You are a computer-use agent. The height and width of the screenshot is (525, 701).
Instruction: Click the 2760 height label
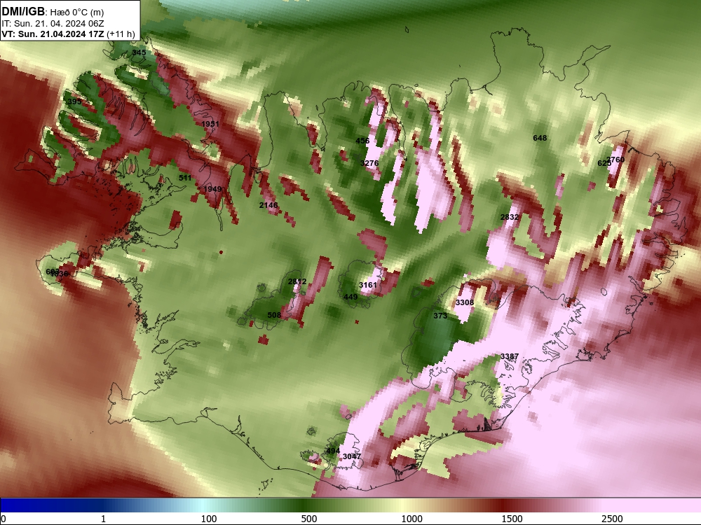[x=615, y=160]
